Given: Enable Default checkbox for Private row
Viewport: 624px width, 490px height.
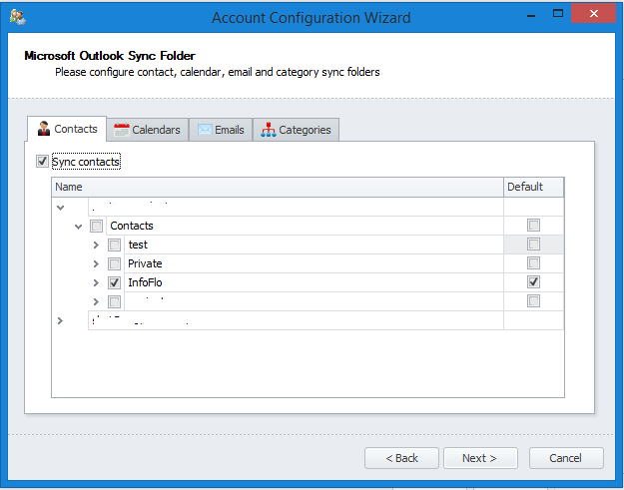Looking at the screenshot, I should 534,263.
